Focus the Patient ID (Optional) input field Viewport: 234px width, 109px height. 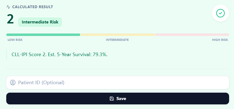(x=120, y=83)
